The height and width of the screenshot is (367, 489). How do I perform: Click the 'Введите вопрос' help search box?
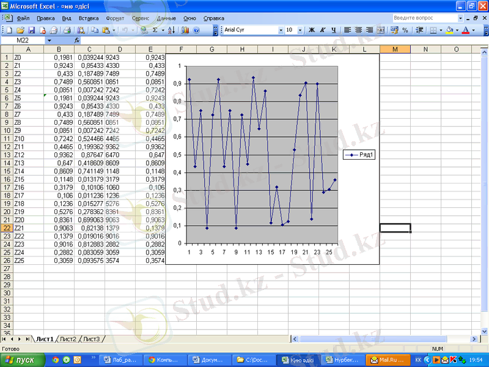click(422, 18)
